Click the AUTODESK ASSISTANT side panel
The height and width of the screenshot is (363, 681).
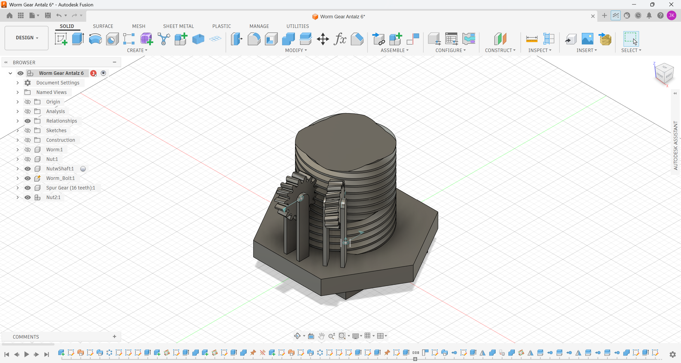[676, 145]
